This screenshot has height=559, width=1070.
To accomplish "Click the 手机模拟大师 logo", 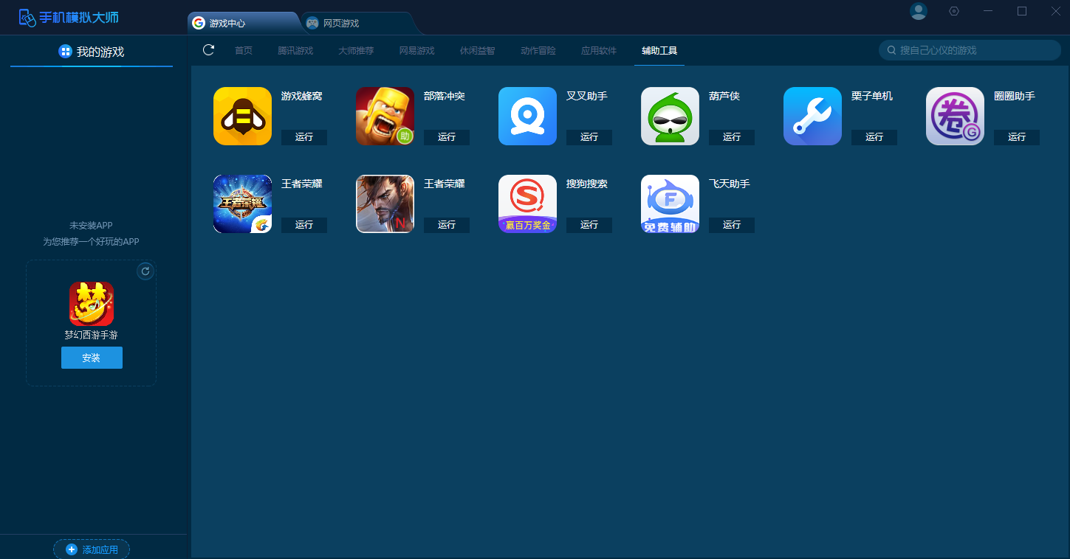I will [x=69, y=17].
